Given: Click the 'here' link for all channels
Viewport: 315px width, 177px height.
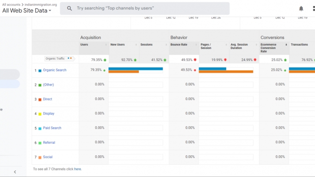Looking at the screenshot, I should (78, 169).
